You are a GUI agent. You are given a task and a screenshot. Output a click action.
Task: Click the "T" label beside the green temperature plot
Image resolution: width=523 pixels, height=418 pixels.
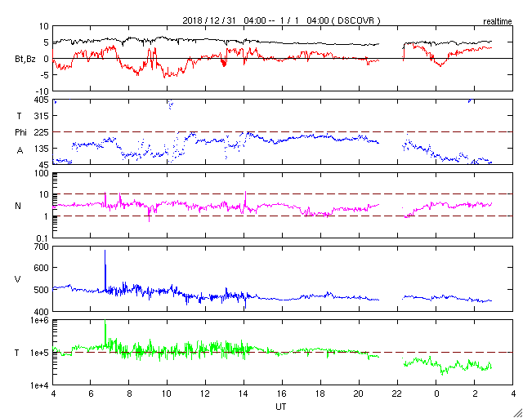pyautogui.click(x=17, y=353)
